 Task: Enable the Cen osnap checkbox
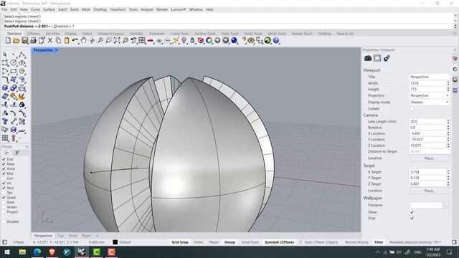[x=4, y=178]
